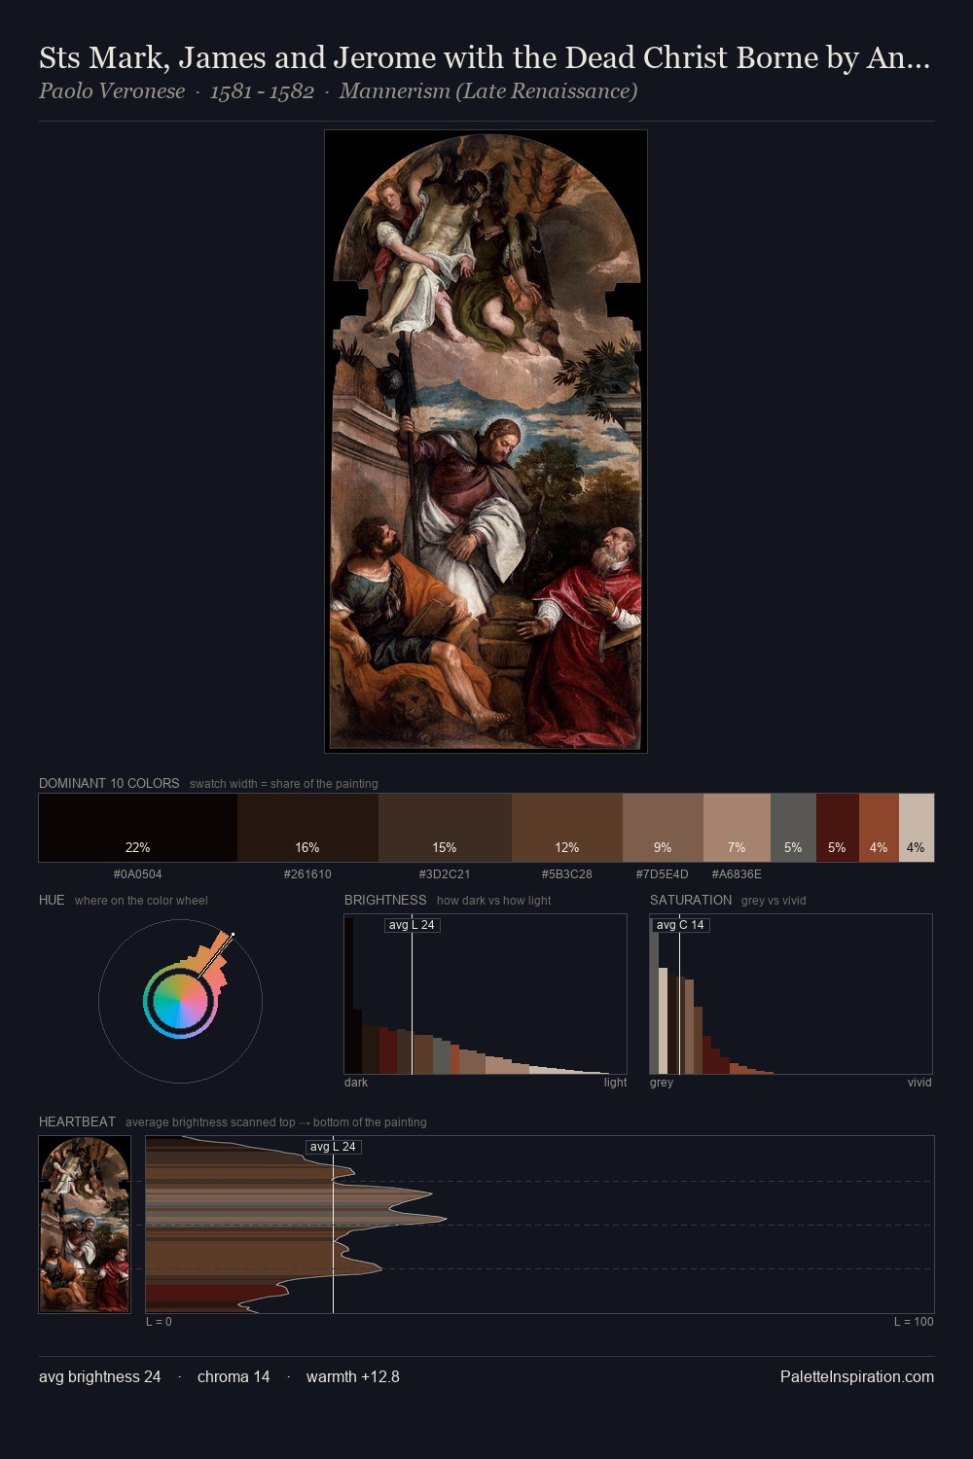Click the color wheel in the HUE chart
Screen dimensions: 973x1459
(180, 1001)
